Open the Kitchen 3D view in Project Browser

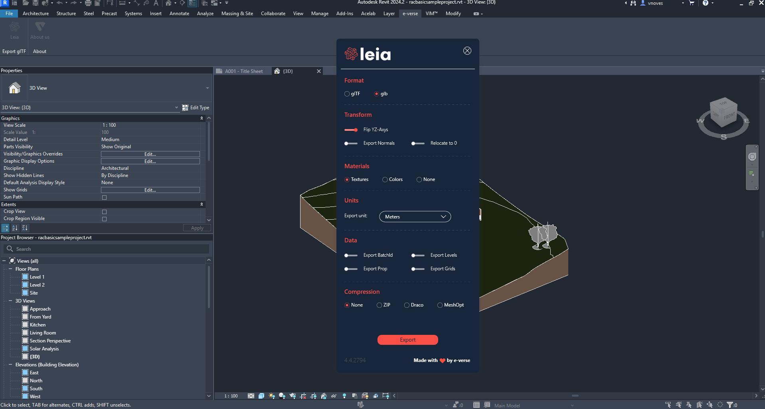point(38,325)
